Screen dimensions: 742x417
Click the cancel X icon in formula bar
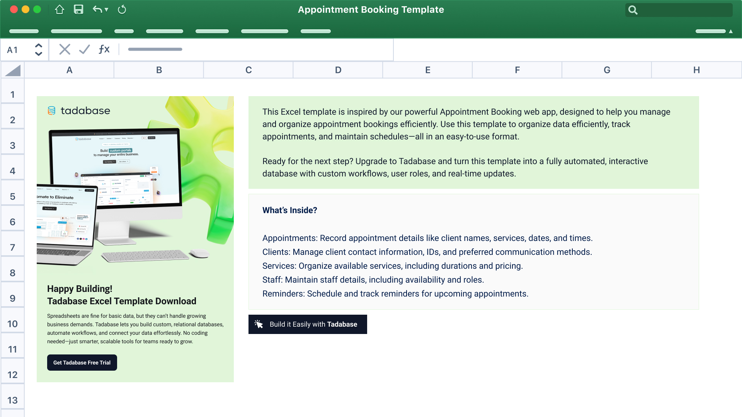point(65,49)
